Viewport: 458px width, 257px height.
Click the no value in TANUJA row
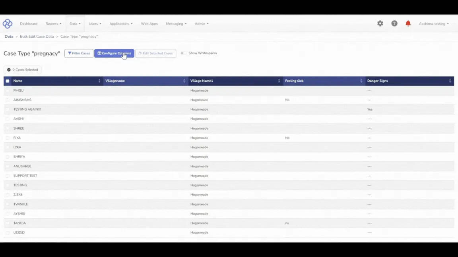[287, 223]
